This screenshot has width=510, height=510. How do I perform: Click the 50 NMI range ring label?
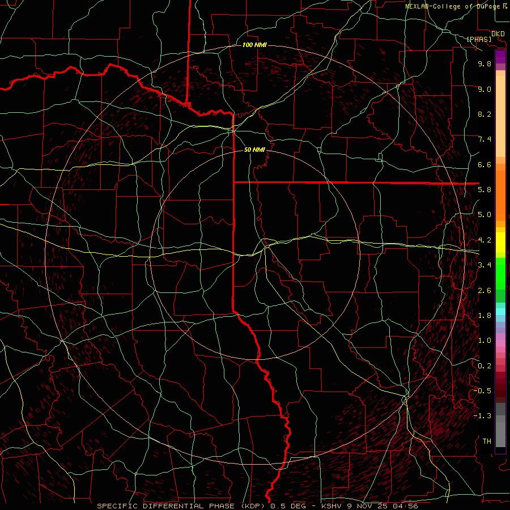(x=254, y=150)
